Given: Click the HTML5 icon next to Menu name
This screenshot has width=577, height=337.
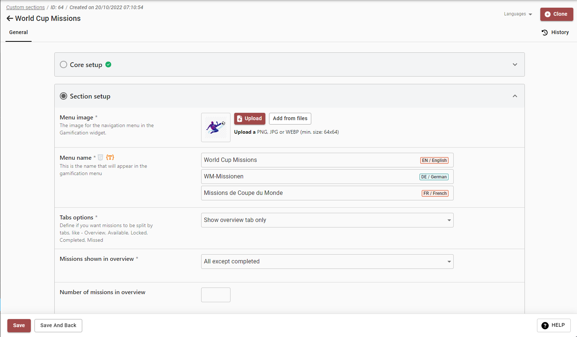Looking at the screenshot, I should [100, 158].
